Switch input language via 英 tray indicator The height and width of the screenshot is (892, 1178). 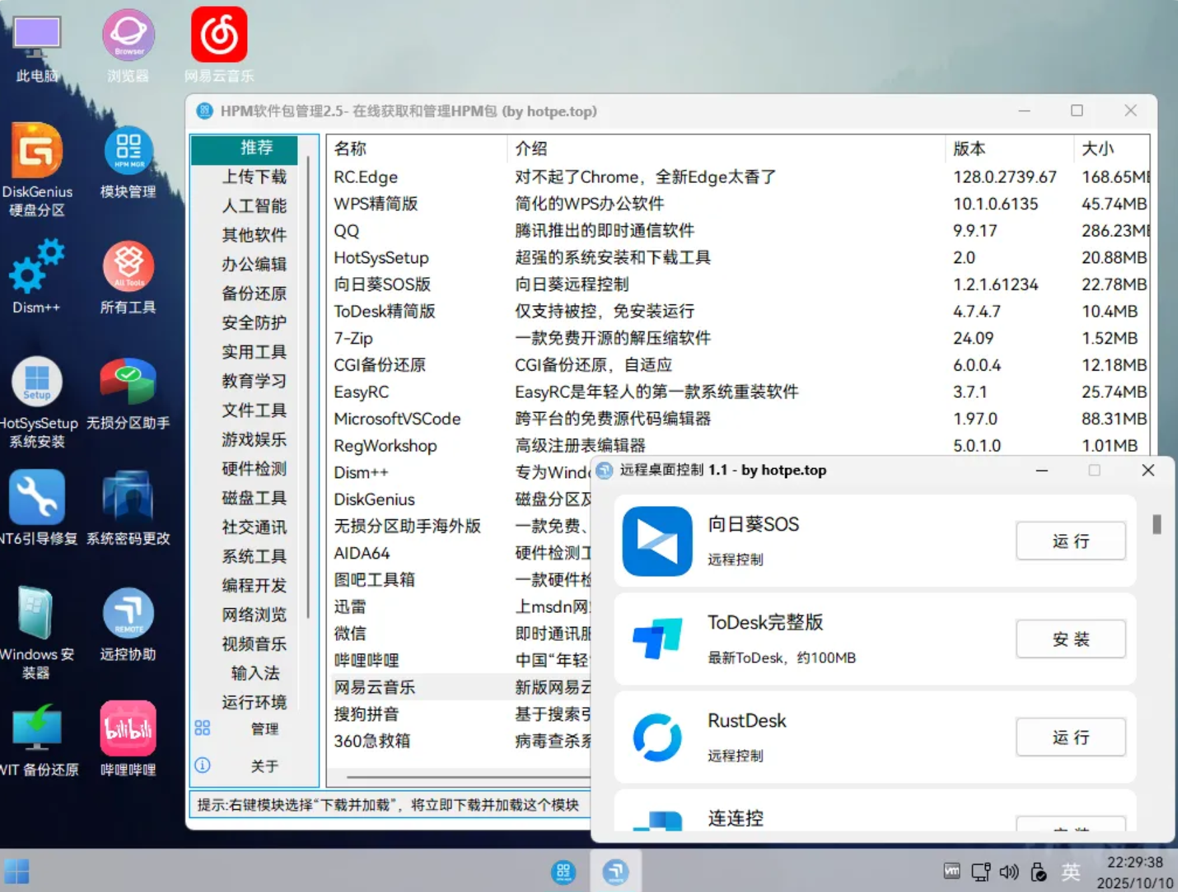1071,871
